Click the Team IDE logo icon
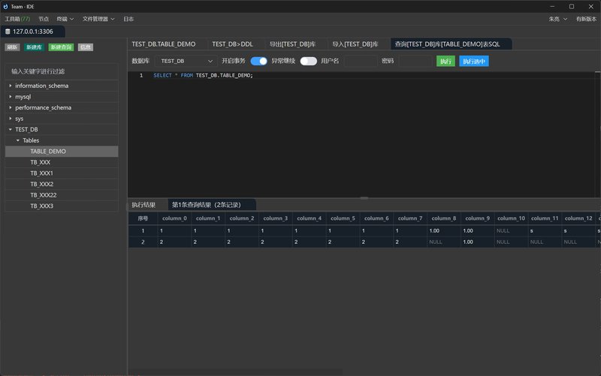This screenshot has height=376, width=601. pyautogui.click(x=6, y=6)
